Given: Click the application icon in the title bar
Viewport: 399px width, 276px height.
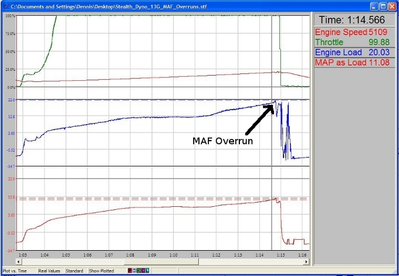Looking at the screenshot, I should [x=6, y=6].
